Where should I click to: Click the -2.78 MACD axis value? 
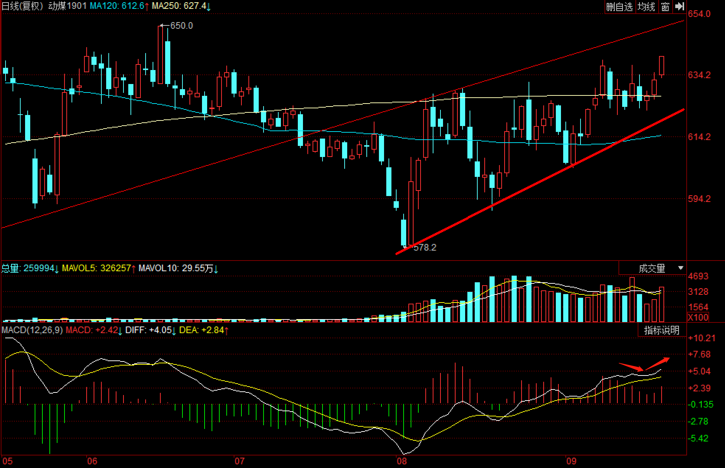click(698, 422)
